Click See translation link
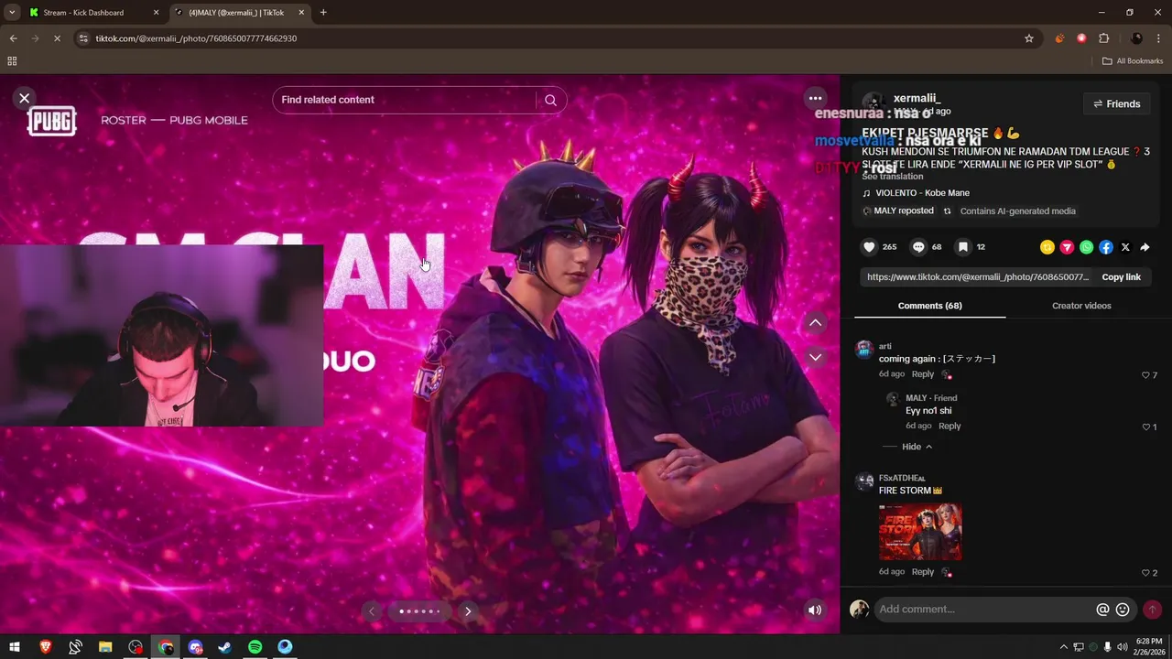The width and height of the screenshot is (1172, 659). pos(892,177)
